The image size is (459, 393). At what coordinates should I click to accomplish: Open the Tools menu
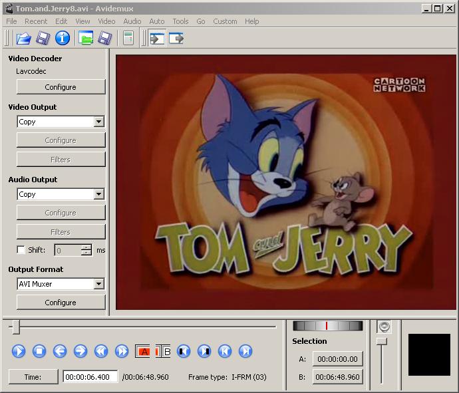coord(180,21)
